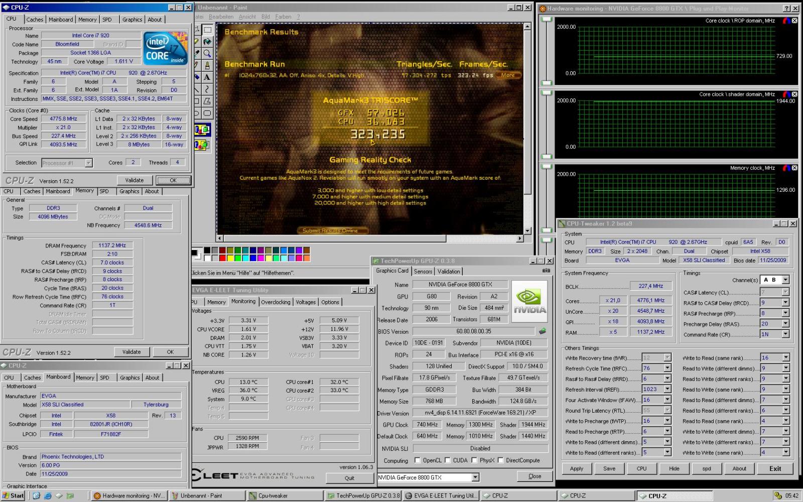Select the Rounded Rectangle tool in Paint
The image size is (803, 502).
[207, 113]
